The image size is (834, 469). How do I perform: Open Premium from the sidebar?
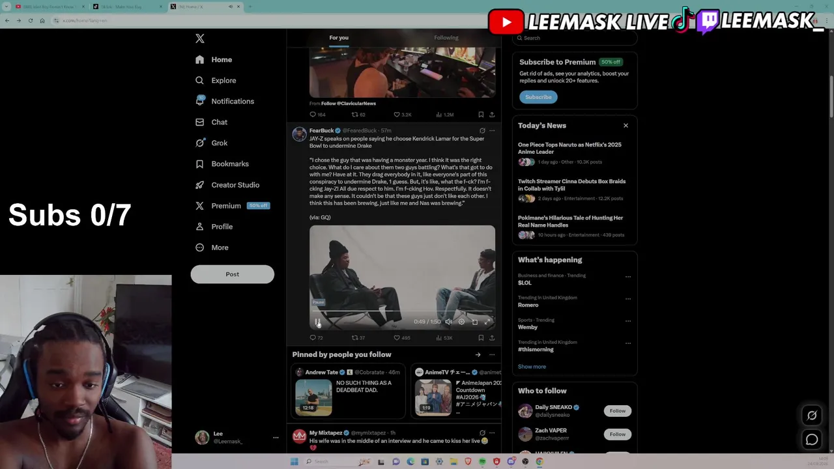(x=232, y=205)
